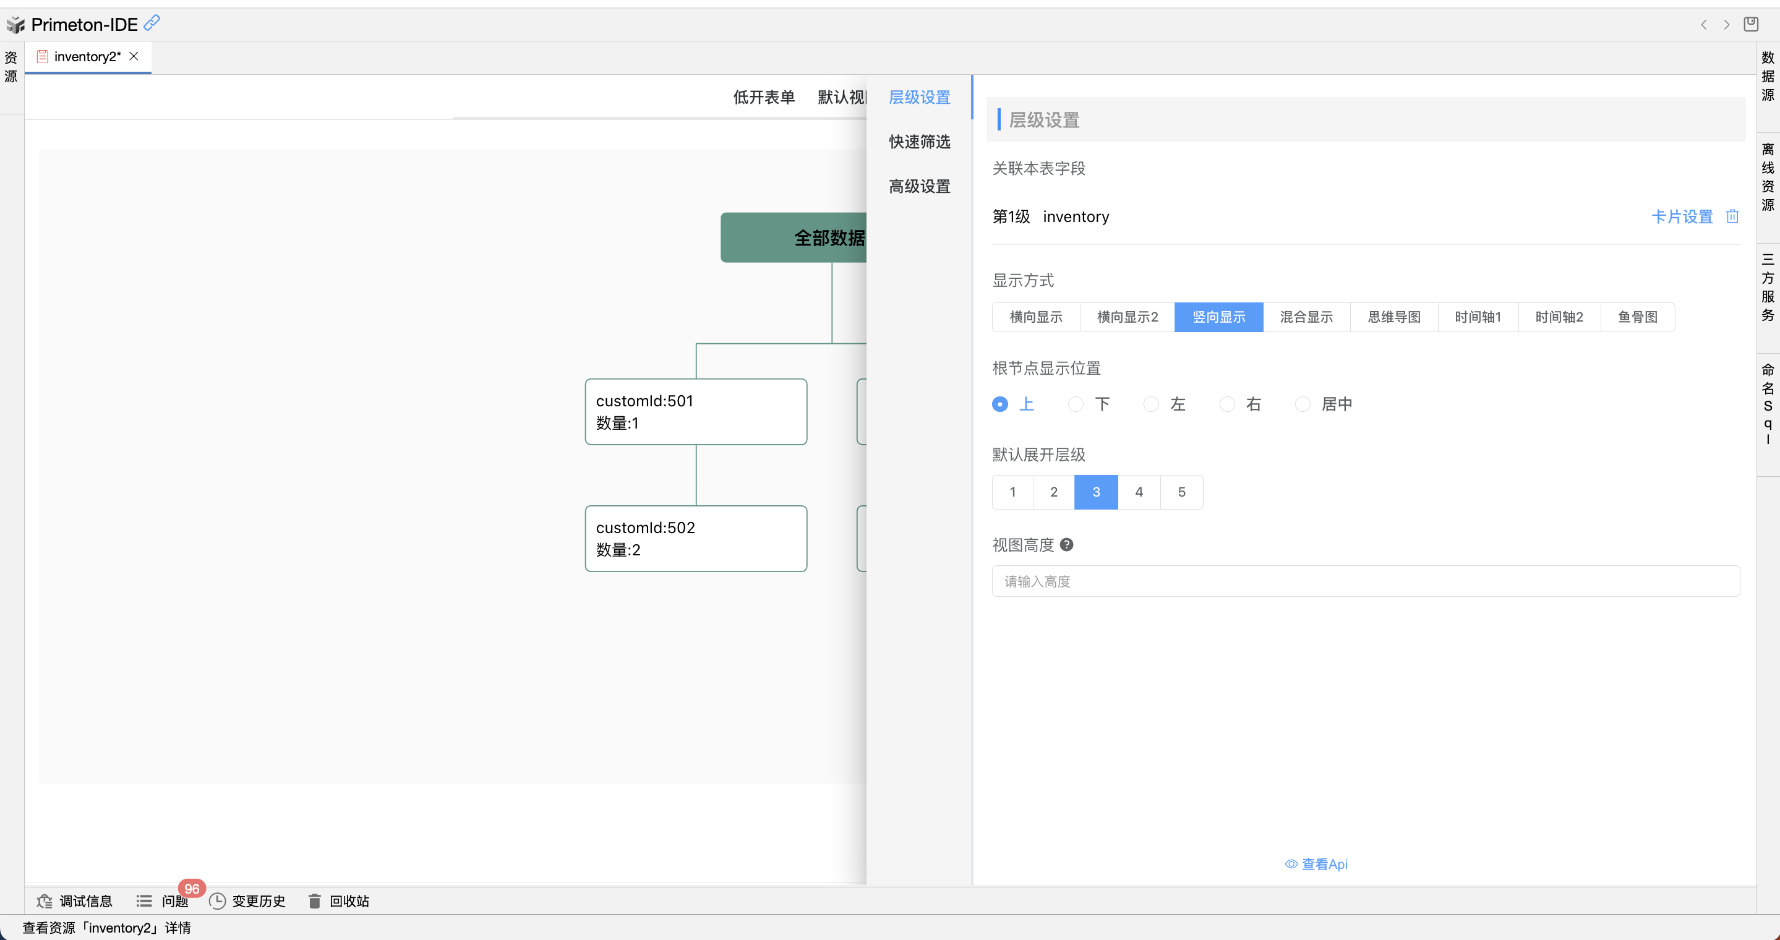Click the help icon next to 视图高度
The image size is (1780, 940).
(x=1066, y=545)
